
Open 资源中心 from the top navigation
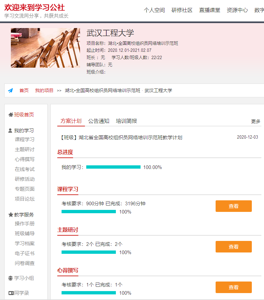click(237, 10)
